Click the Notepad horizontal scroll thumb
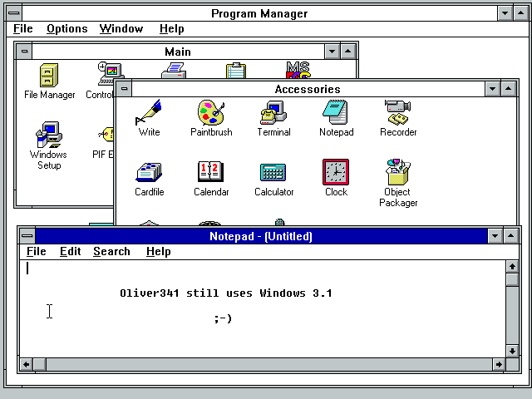The height and width of the screenshot is (399, 532). tap(40, 365)
